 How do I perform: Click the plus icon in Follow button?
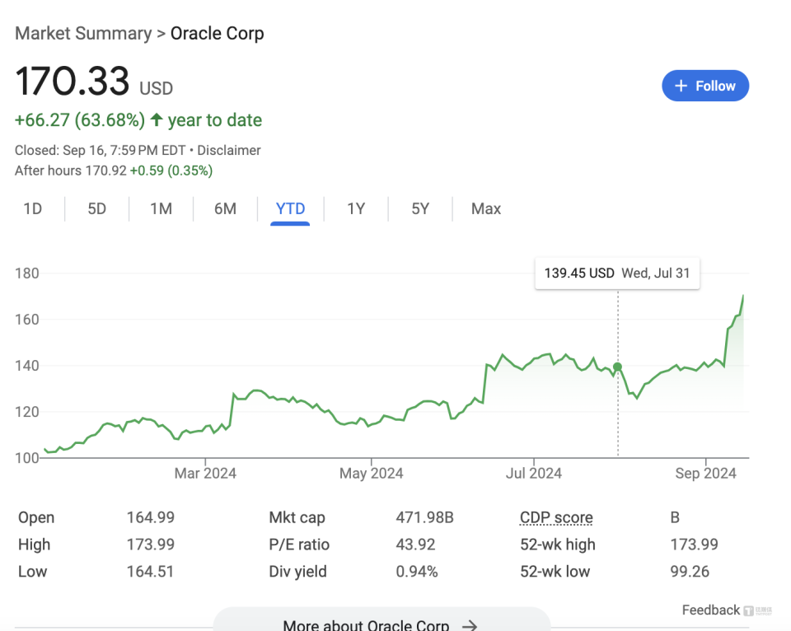[681, 86]
